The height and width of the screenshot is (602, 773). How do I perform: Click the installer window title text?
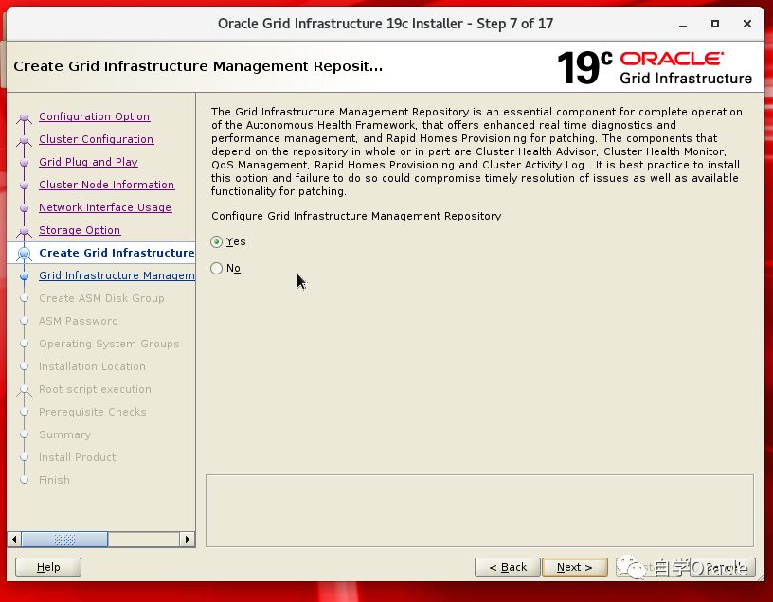click(386, 24)
